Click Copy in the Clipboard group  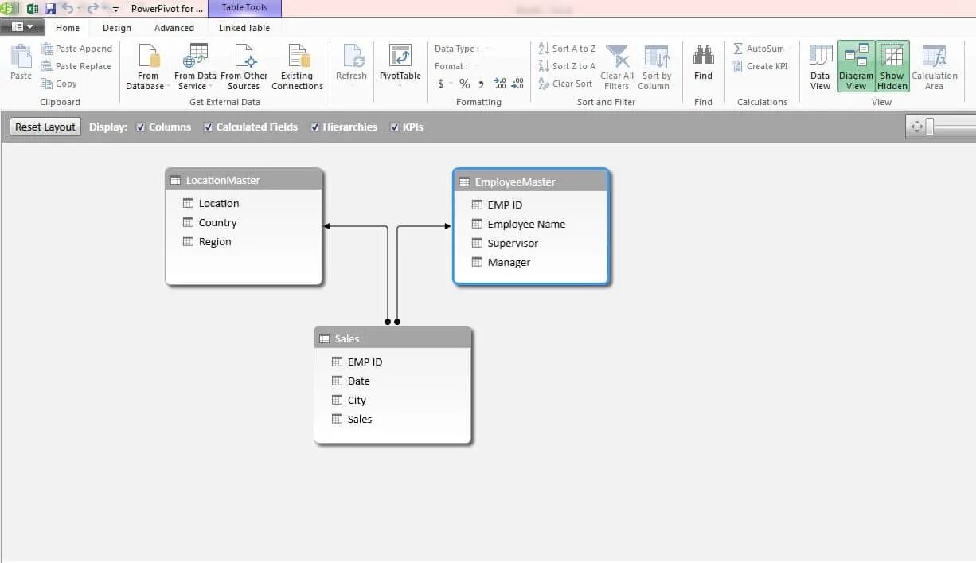coord(59,84)
